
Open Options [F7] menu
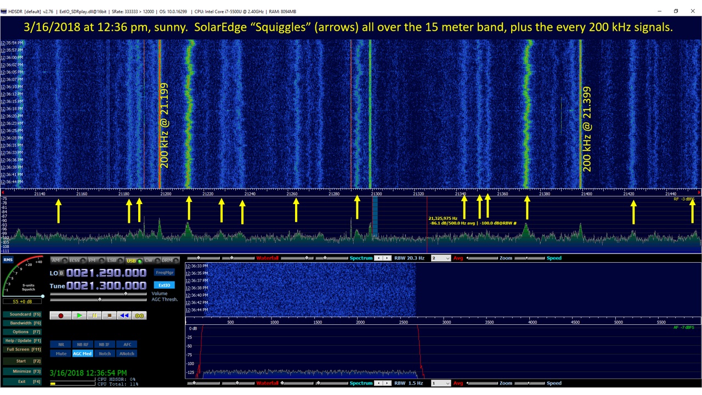coord(22,332)
